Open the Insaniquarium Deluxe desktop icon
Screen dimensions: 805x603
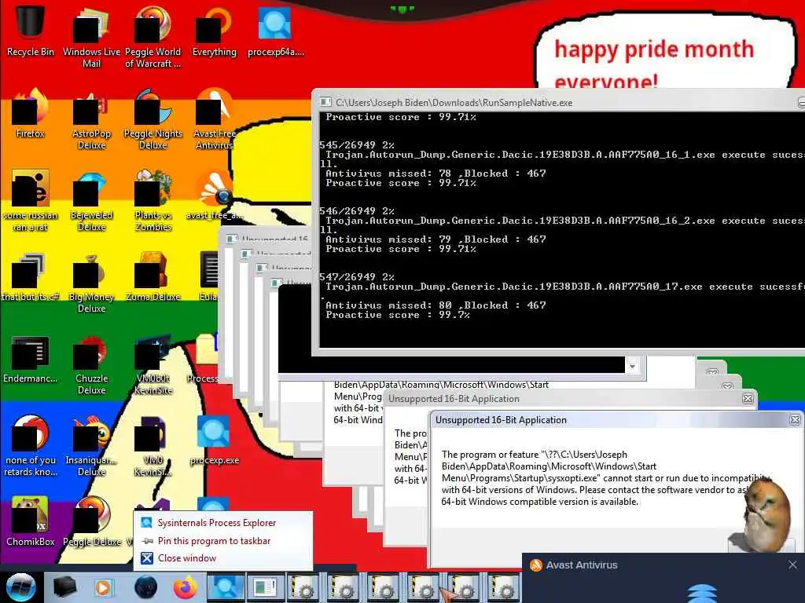(91, 446)
